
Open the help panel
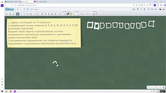[149, 9]
